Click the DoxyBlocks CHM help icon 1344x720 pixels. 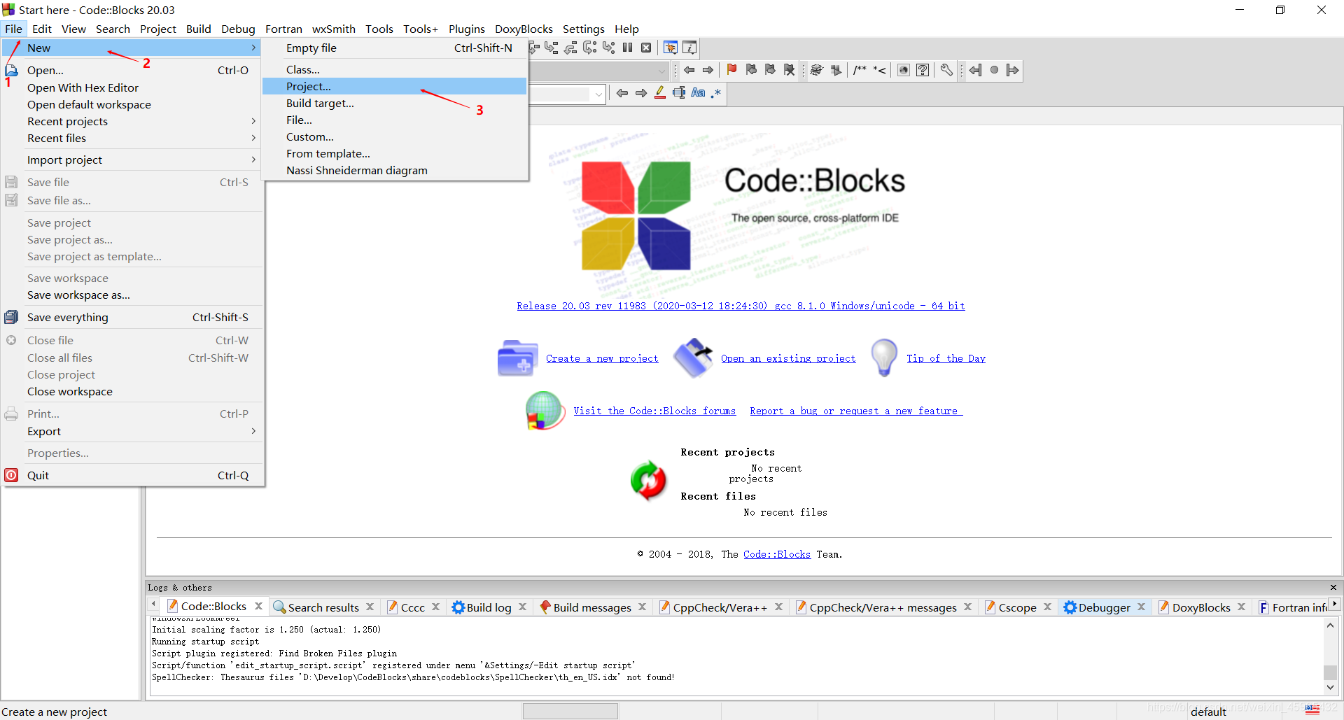click(923, 70)
